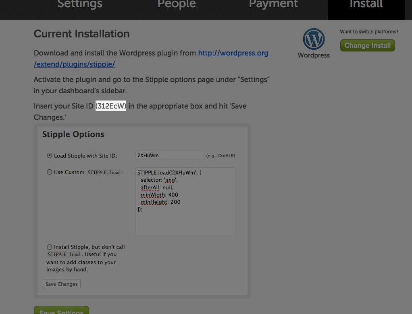Click the Change Install button
The width and height of the screenshot is (412, 314).
[367, 45]
